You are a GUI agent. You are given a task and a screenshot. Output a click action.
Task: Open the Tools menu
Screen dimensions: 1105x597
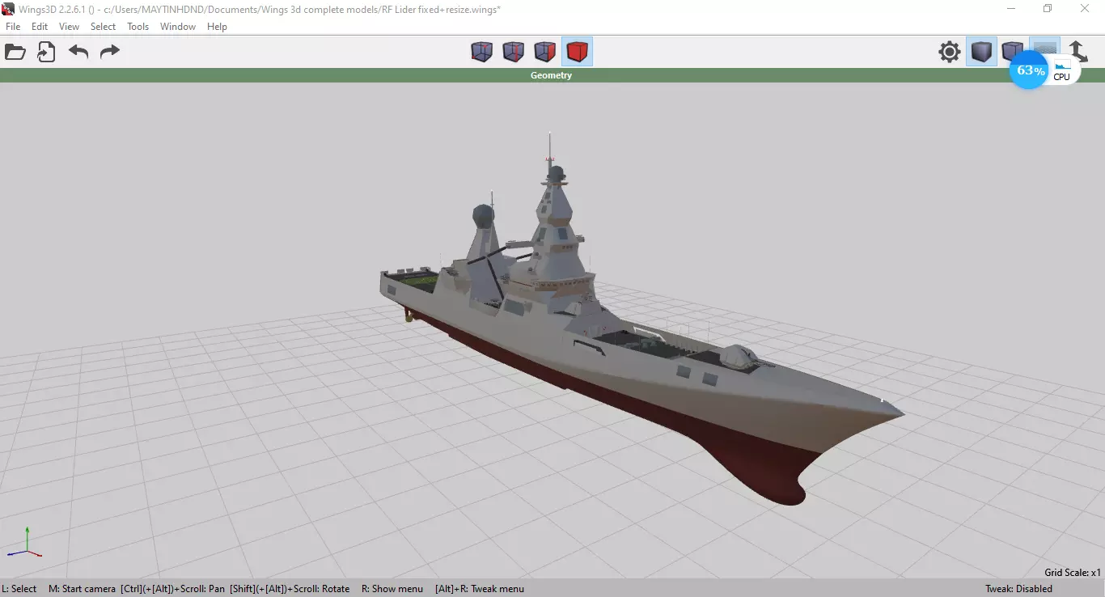(x=138, y=27)
